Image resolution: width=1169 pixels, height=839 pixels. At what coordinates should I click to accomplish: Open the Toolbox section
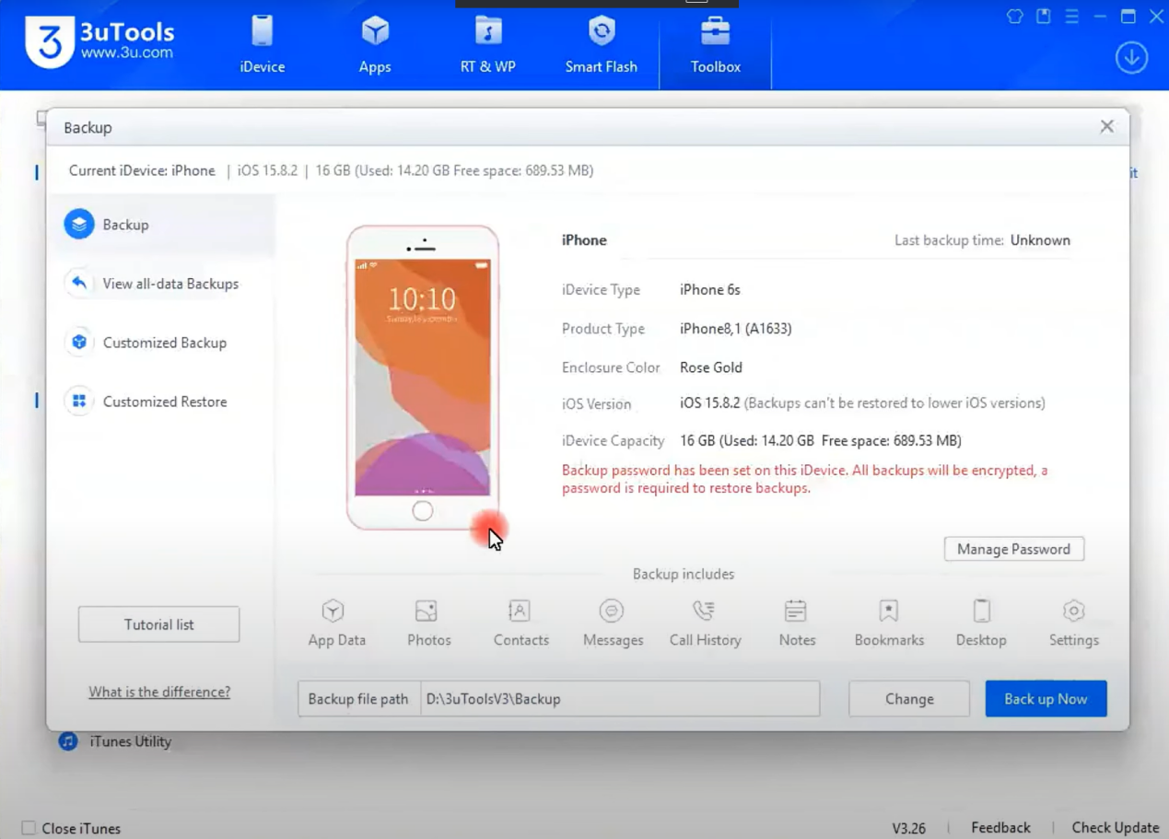click(716, 45)
